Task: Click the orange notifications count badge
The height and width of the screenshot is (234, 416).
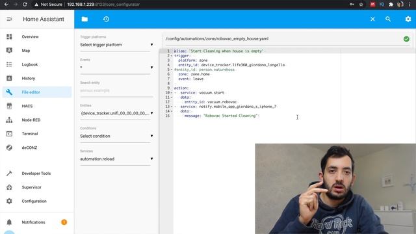Action: (64, 222)
